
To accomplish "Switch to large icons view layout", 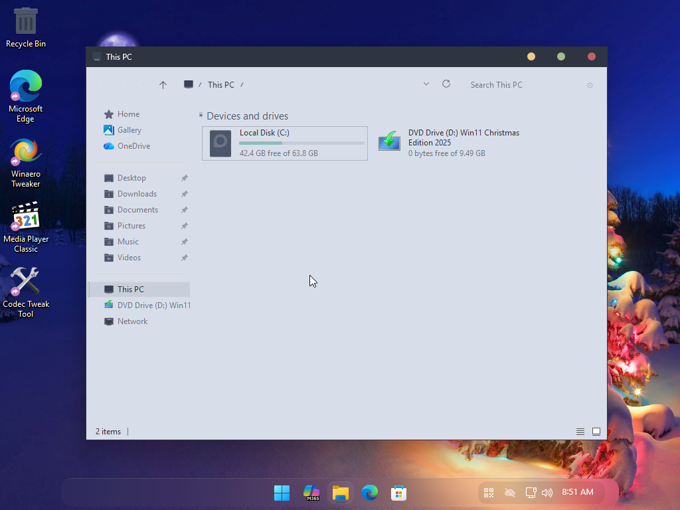I will click(x=596, y=432).
